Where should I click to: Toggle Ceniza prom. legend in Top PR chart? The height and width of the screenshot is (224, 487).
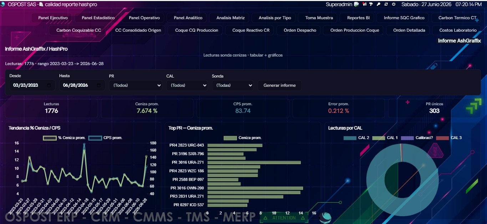coord(243,138)
